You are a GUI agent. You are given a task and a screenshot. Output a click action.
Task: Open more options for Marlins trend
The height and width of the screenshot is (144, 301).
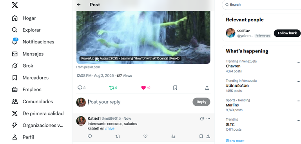[298, 101]
